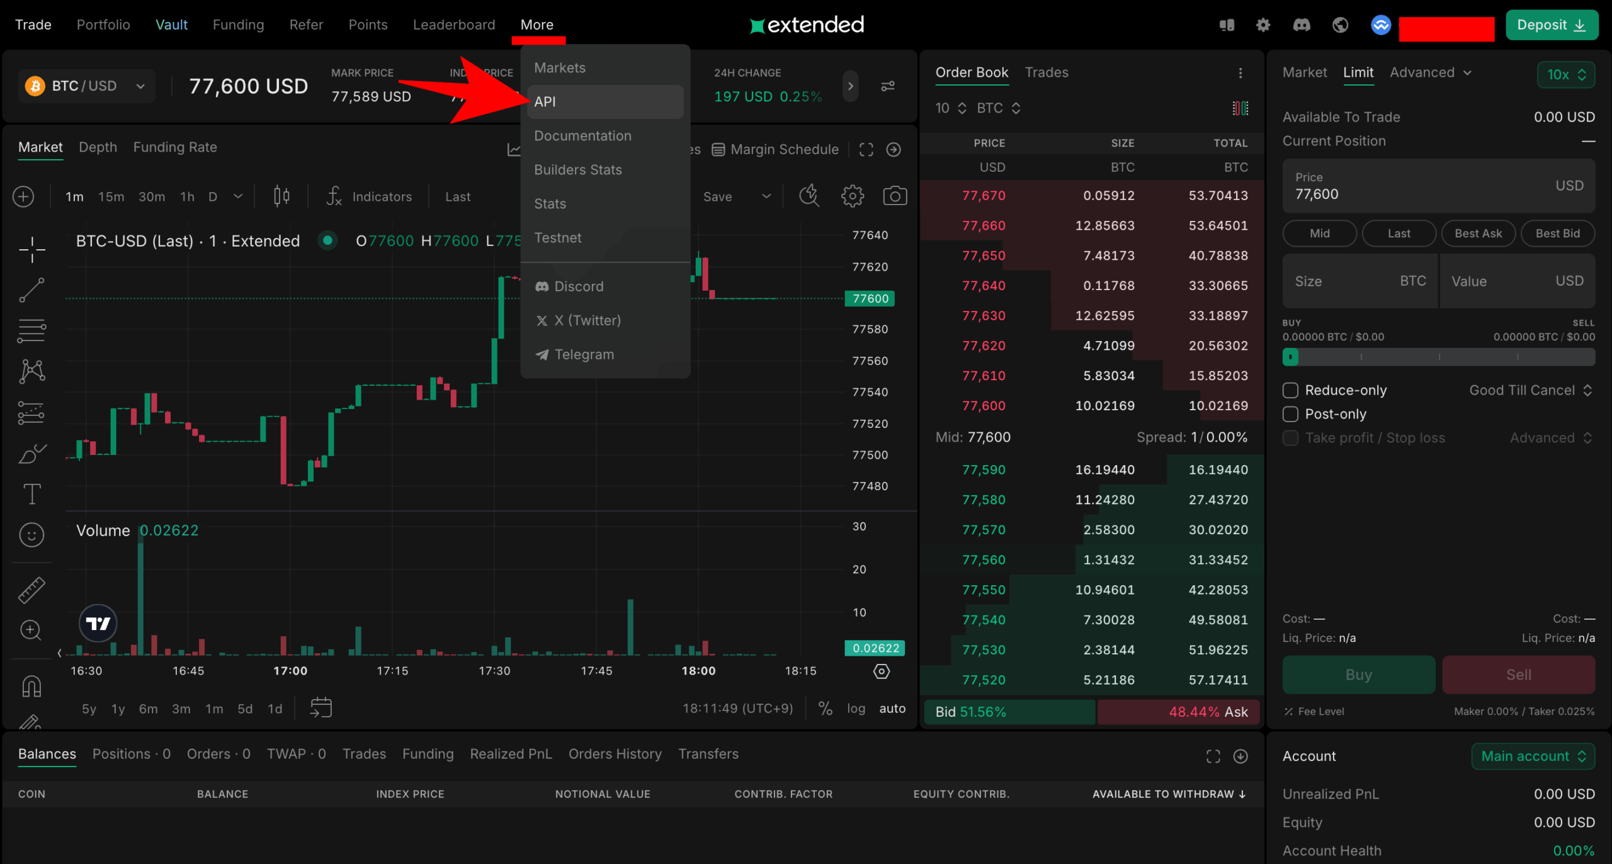Select the text annotation tool

[31, 494]
